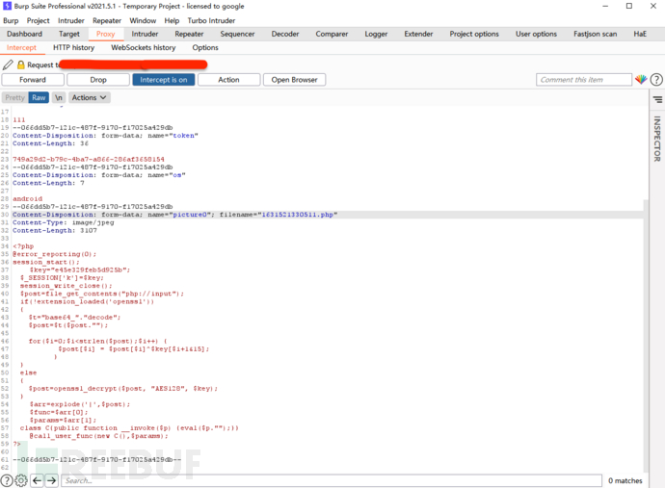Click the lock icon next to Request

pos(21,64)
